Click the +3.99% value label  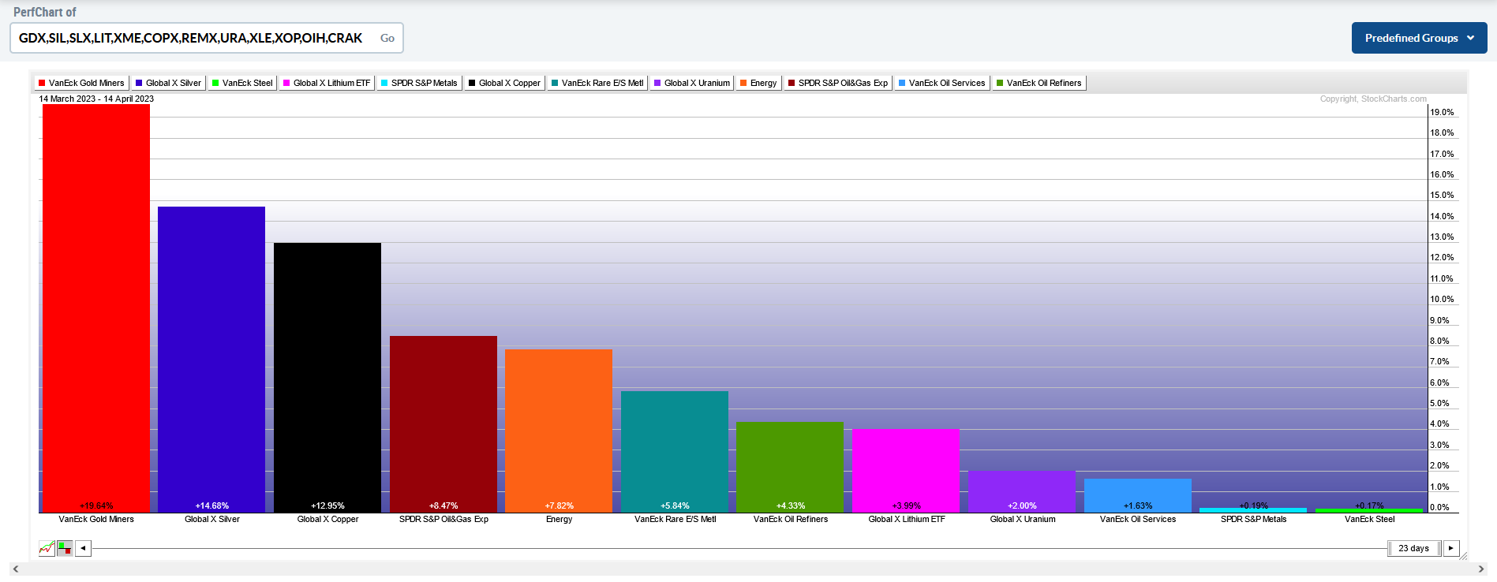click(x=907, y=506)
